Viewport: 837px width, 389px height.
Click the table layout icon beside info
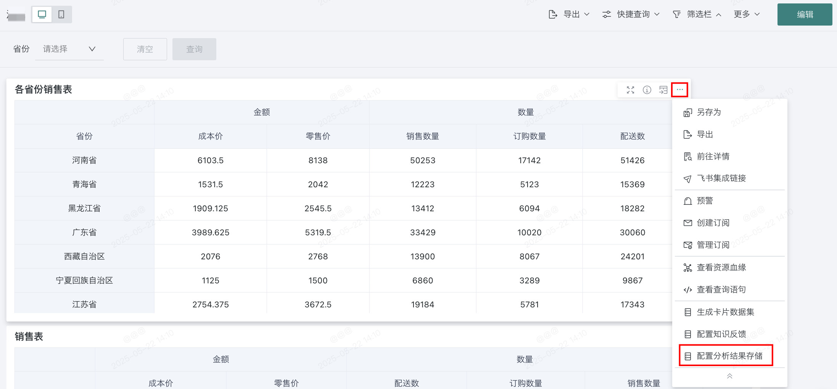663,90
